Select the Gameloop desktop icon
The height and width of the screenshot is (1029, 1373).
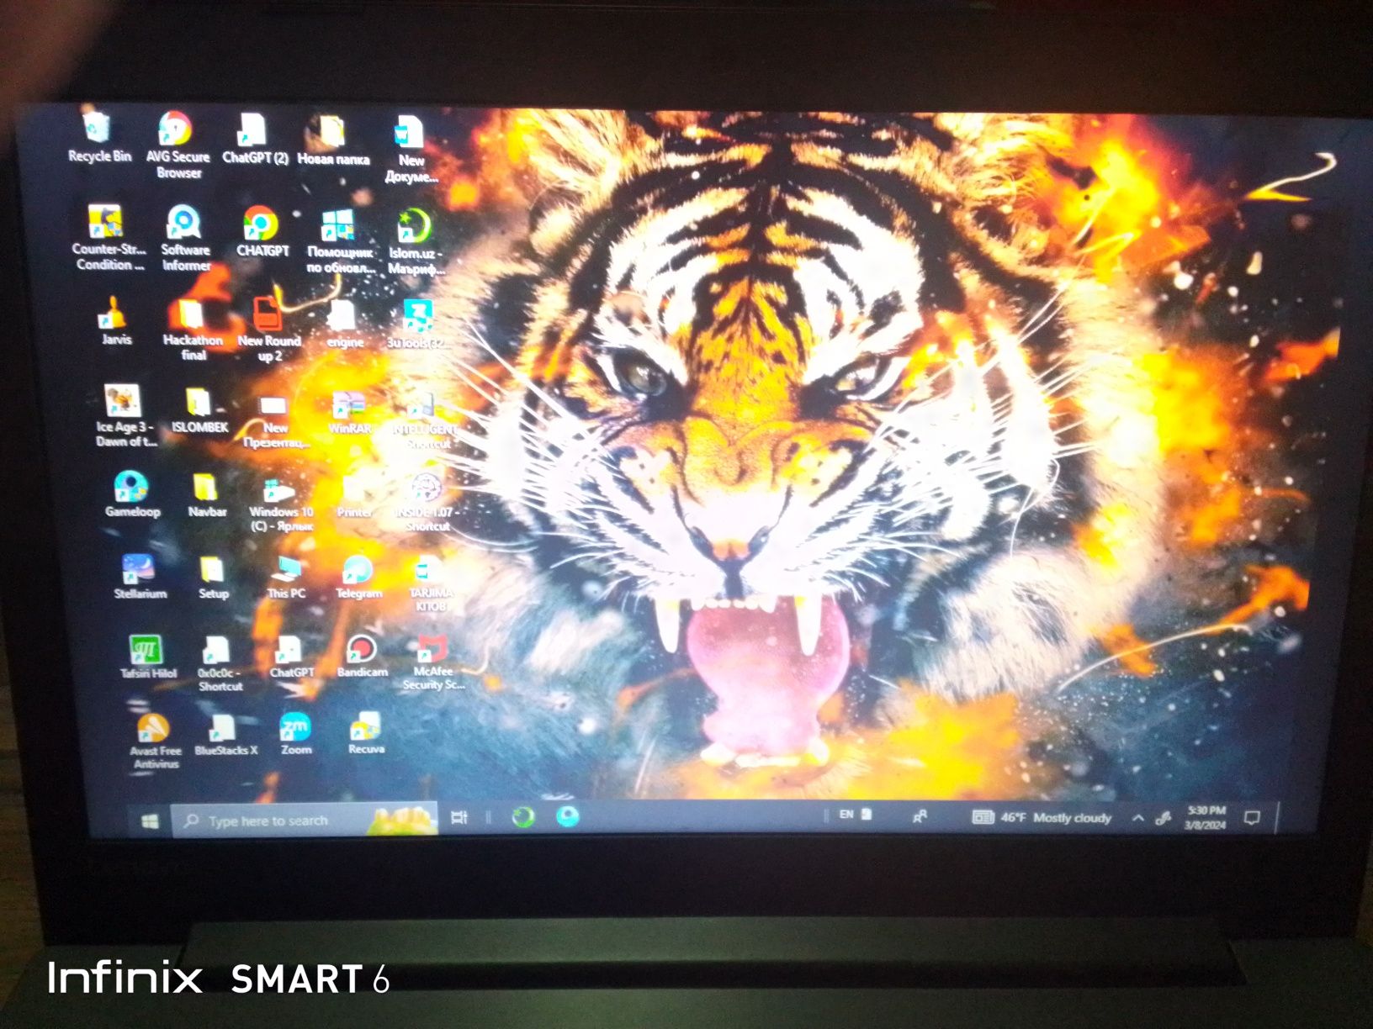[x=132, y=493]
